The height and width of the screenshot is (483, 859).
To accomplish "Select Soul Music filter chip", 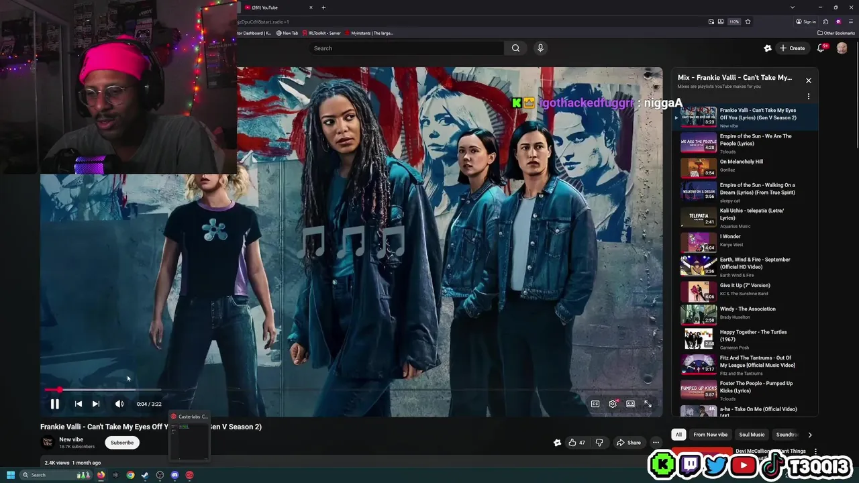I will coord(752,435).
